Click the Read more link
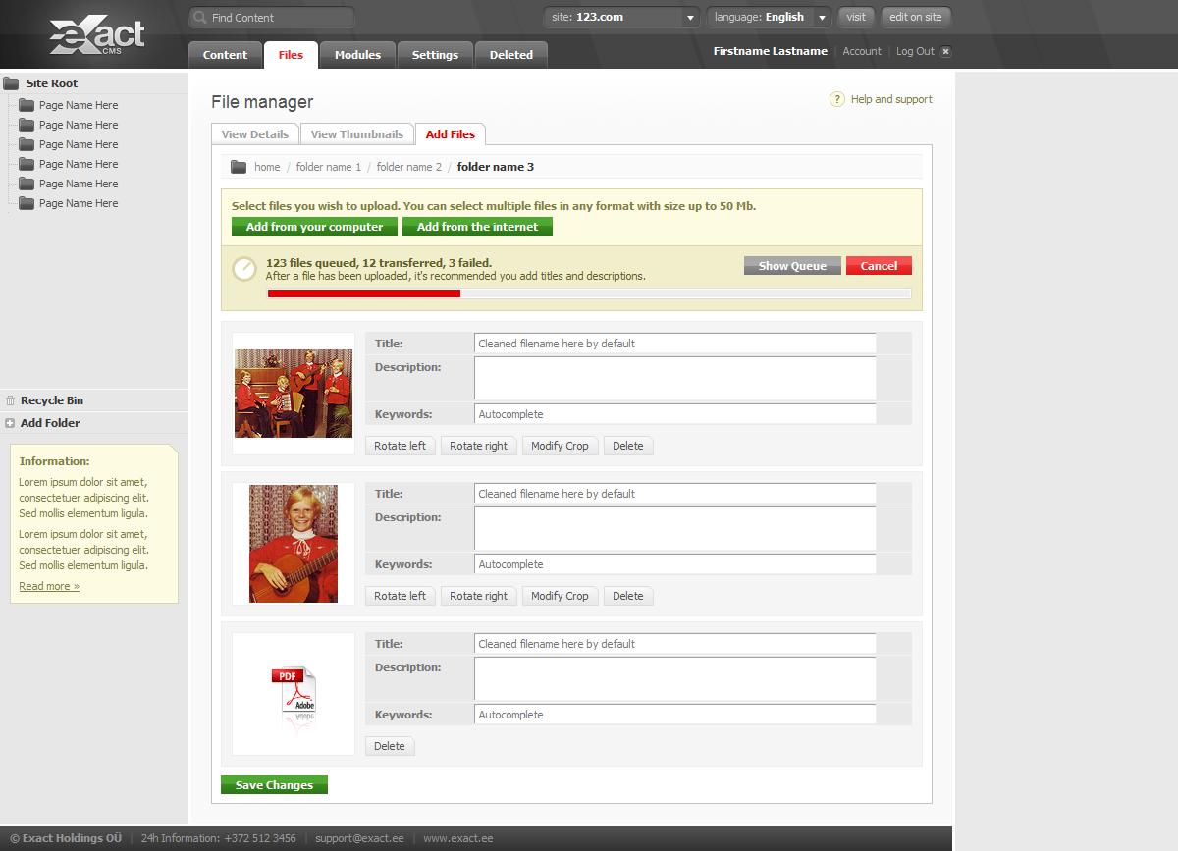This screenshot has height=851, width=1178. coord(49,586)
